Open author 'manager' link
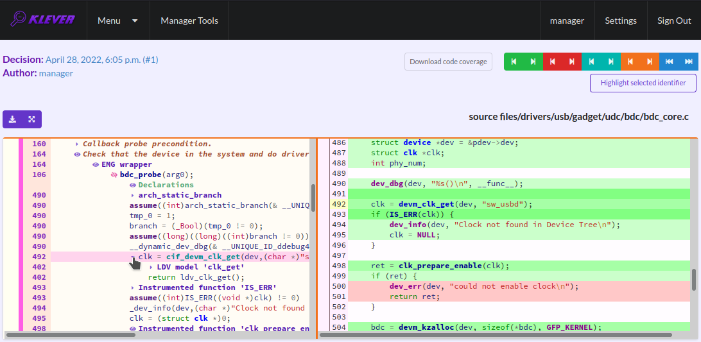 point(56,73)
